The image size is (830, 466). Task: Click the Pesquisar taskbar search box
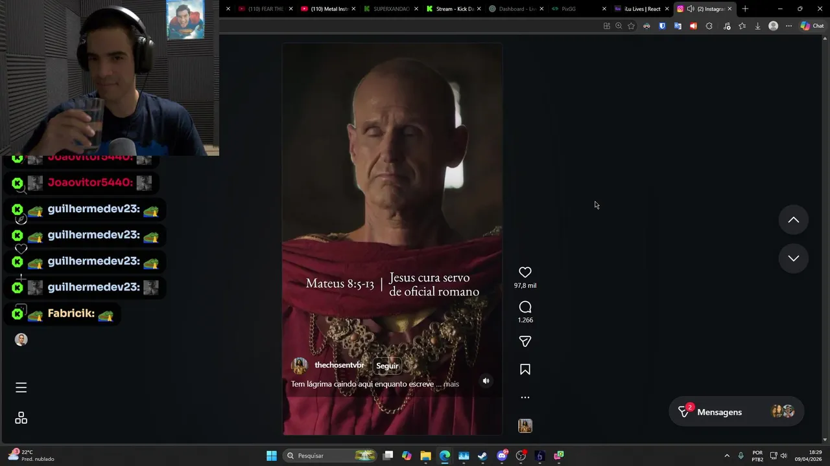(330, 456)
